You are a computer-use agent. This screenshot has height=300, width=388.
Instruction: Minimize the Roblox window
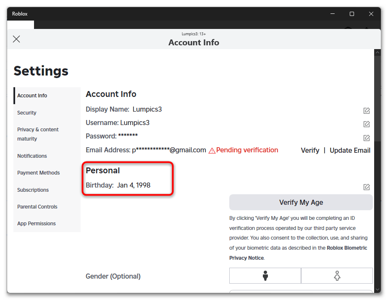click(333, 14)
